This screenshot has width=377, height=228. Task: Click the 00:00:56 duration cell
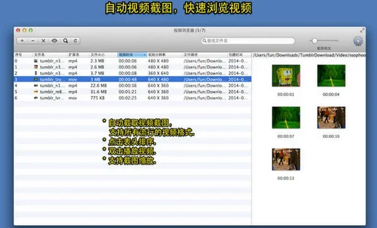(127, 86)
